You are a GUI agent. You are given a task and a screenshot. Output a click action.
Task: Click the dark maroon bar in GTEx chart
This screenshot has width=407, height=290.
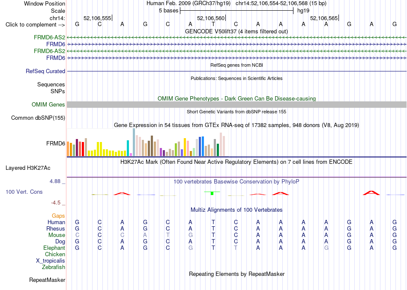click(x=77, y=148)
